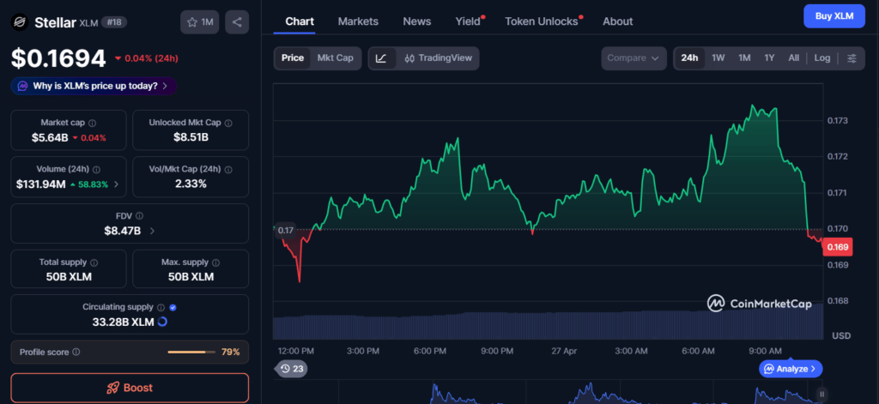Select the 1W time range

[x=718, y=58]
